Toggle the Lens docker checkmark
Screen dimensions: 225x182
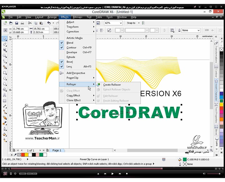62,66
